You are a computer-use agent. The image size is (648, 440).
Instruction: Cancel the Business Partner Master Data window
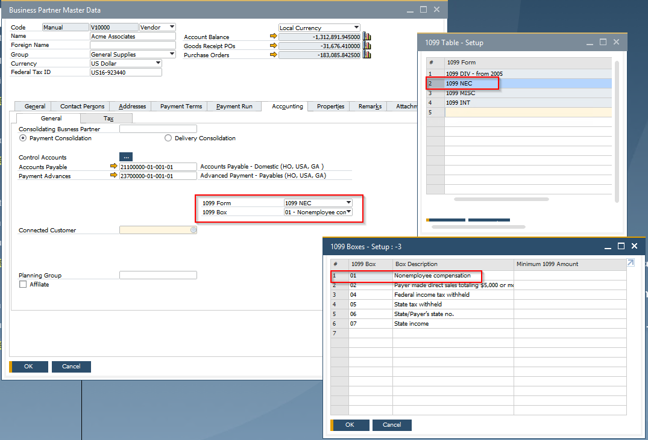pyautogui.click(x=71, y=366)
